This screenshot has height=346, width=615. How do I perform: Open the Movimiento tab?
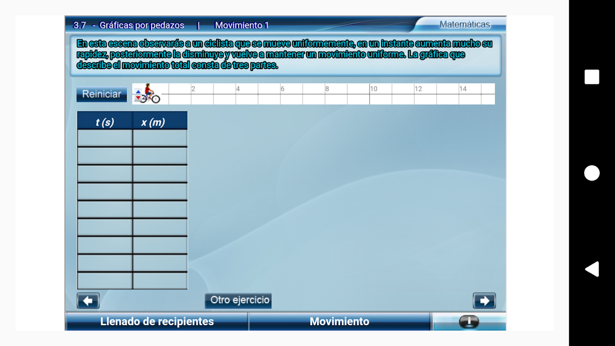tap(340, 321)
